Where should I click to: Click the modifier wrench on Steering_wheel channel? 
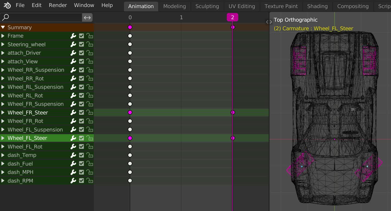click(x=73, y=44)
